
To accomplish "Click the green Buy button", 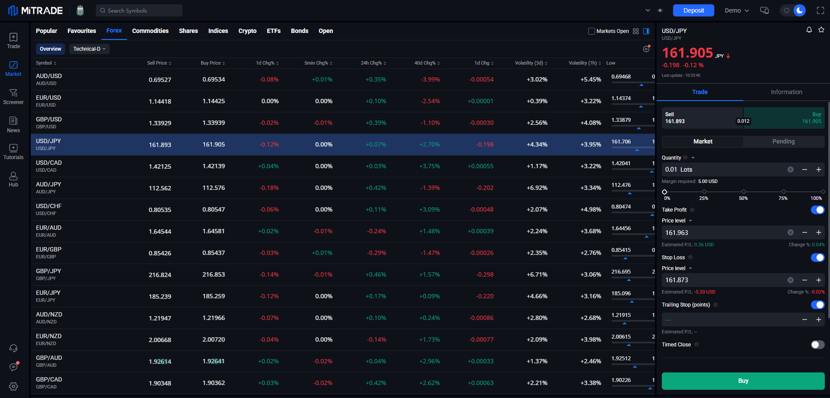I will point(743,381).
